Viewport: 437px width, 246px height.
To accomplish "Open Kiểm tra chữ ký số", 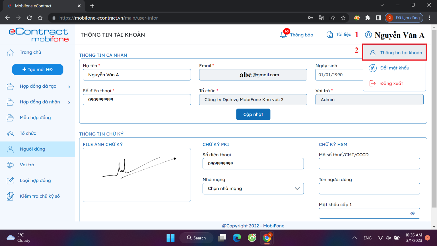I will coord(40,196).
